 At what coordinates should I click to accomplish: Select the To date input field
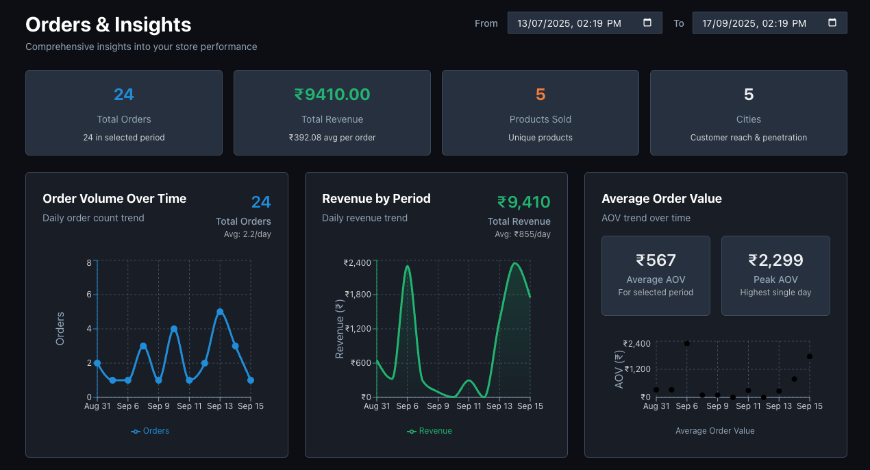(760, 22)
